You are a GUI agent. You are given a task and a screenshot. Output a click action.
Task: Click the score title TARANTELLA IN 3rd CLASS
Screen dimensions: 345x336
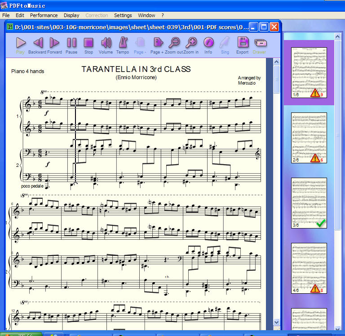pyautogui.click(x=136, y=69)
